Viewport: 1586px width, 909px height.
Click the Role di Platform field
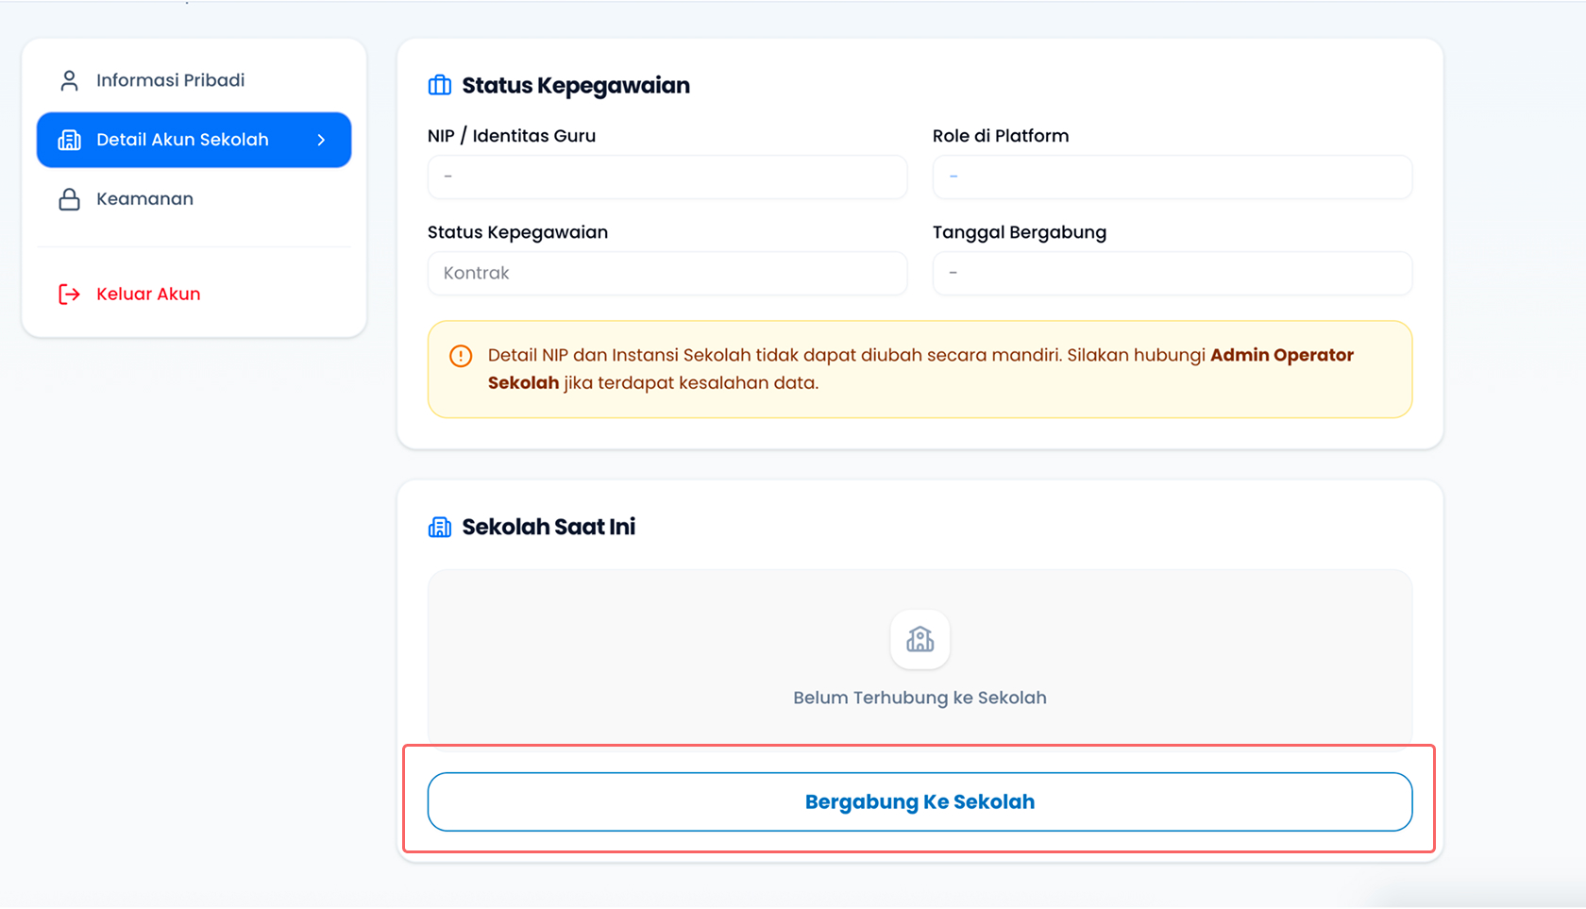pos(1173,177)
